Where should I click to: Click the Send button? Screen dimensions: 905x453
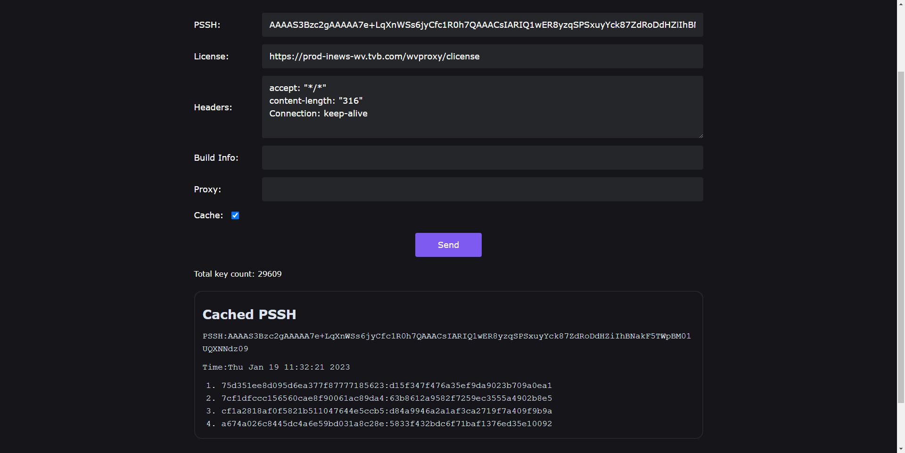[x=448, y=245]
